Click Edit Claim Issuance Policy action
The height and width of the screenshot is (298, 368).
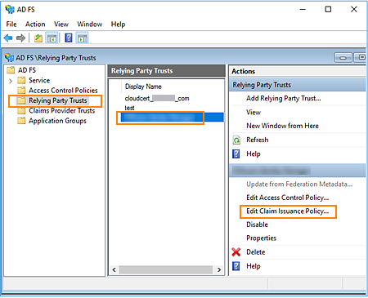(x=288, y=211)
